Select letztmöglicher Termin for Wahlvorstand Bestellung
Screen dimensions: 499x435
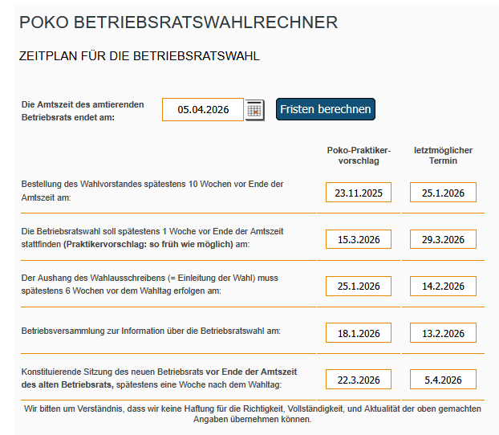pyautogui.click(x=443, y=193)
